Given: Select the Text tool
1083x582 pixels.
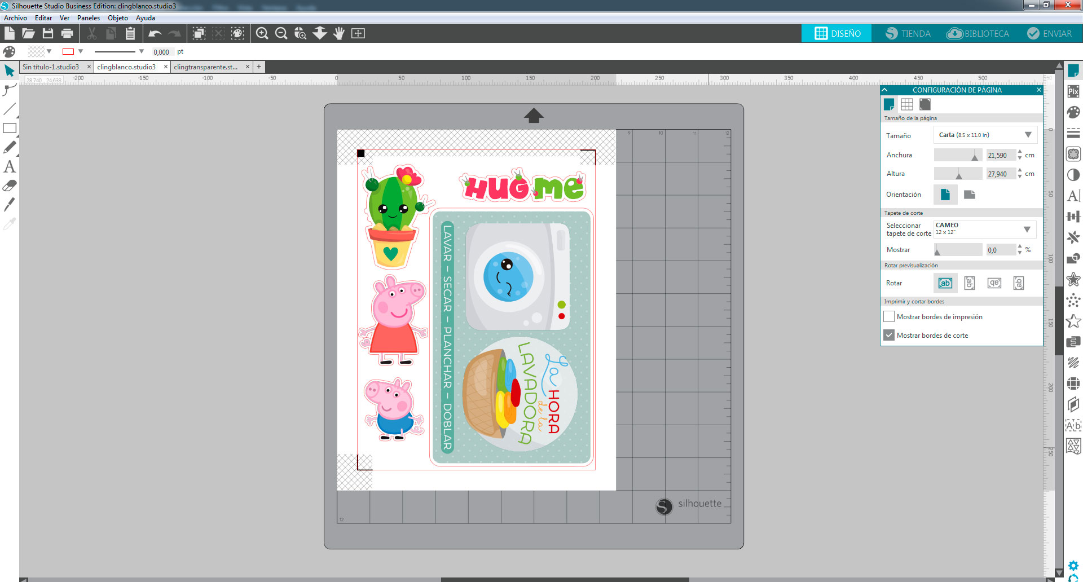Looking at the screenshot, I should pyautogui.click(x=10, y=166).
